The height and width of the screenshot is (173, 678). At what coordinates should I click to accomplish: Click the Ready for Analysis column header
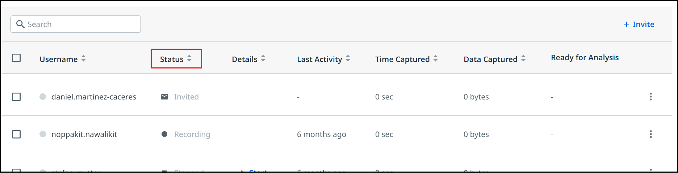tap(585, 58)
